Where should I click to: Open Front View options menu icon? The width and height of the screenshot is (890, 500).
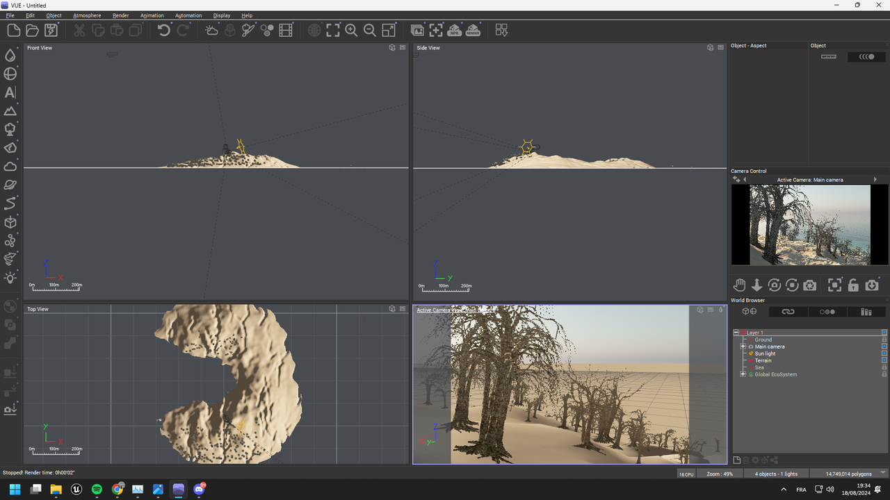click(403, 48)
